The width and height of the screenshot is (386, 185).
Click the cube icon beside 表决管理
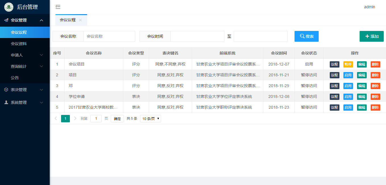(6, 90)
